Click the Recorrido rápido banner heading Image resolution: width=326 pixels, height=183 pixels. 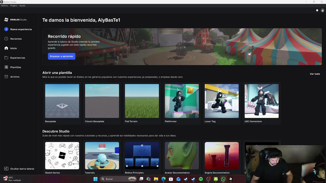pyautogui.click(x=64, y=36)
